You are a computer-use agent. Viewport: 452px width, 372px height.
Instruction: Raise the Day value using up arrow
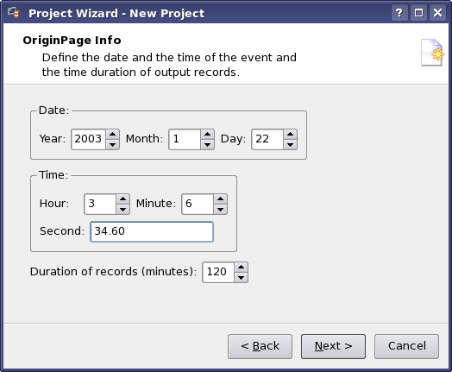pos(290,135)
